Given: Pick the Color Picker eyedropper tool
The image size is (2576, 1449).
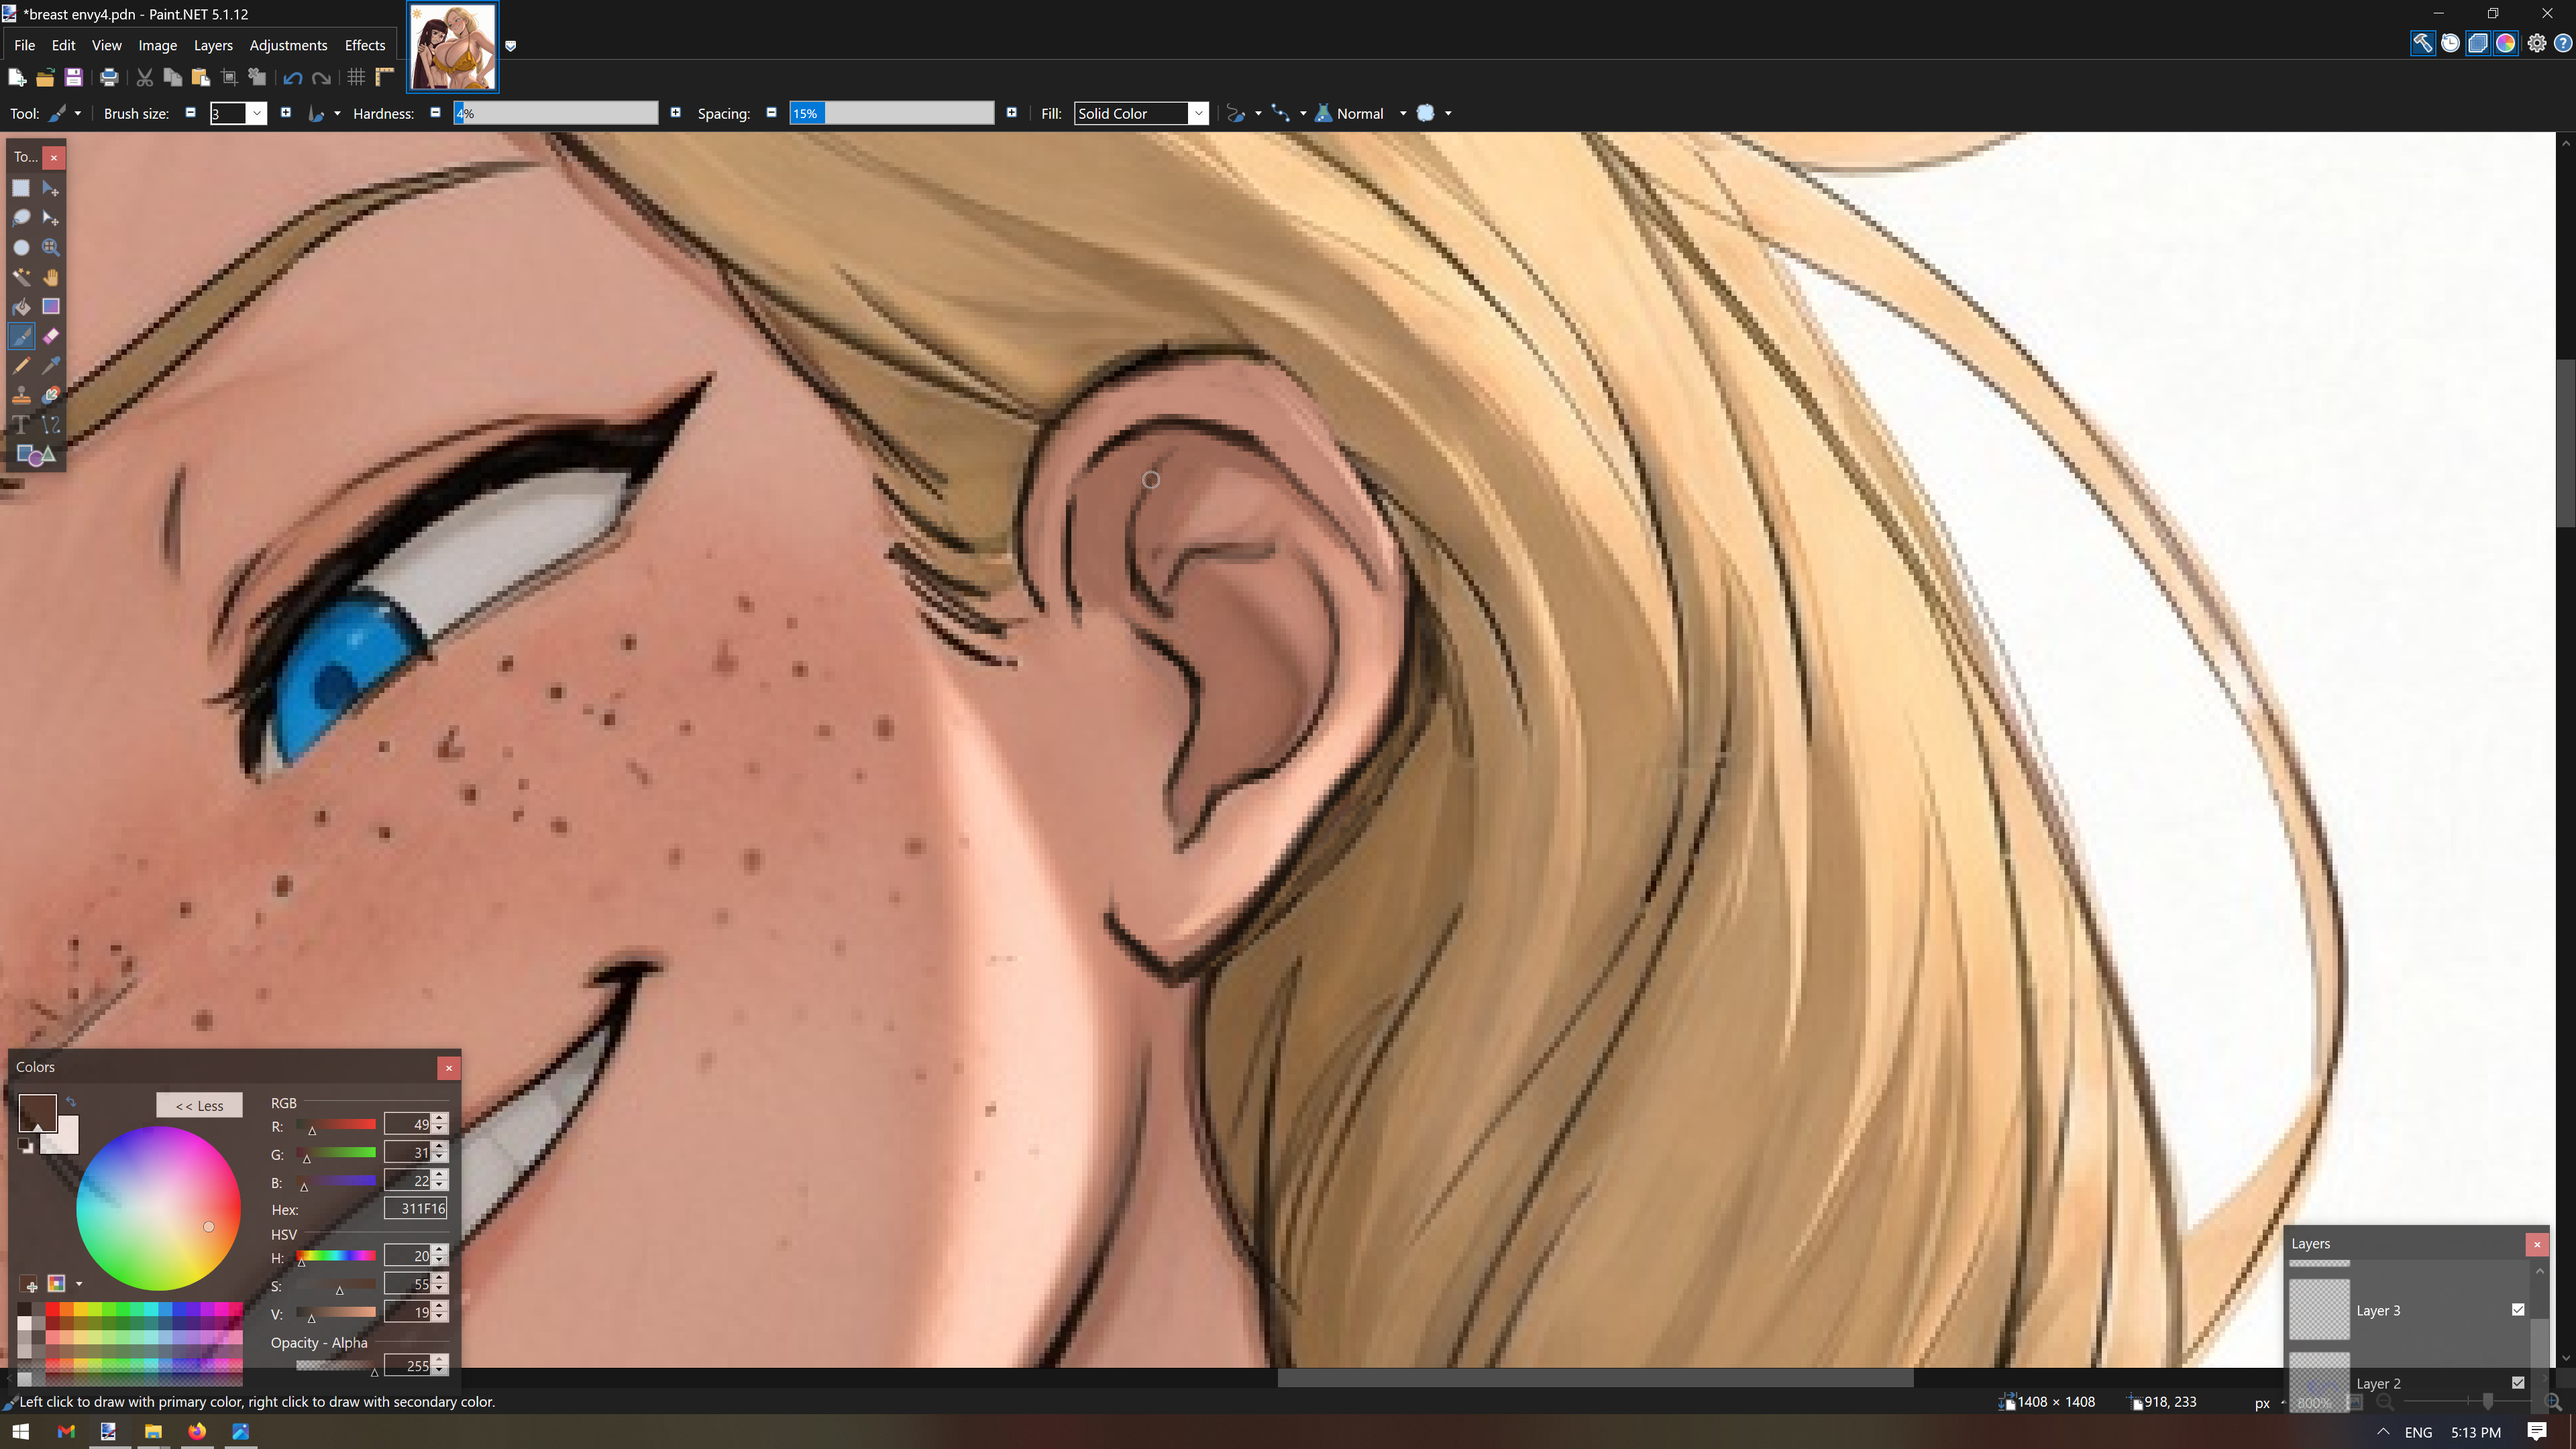Looking at the screenshot, I should coord(51,366).
